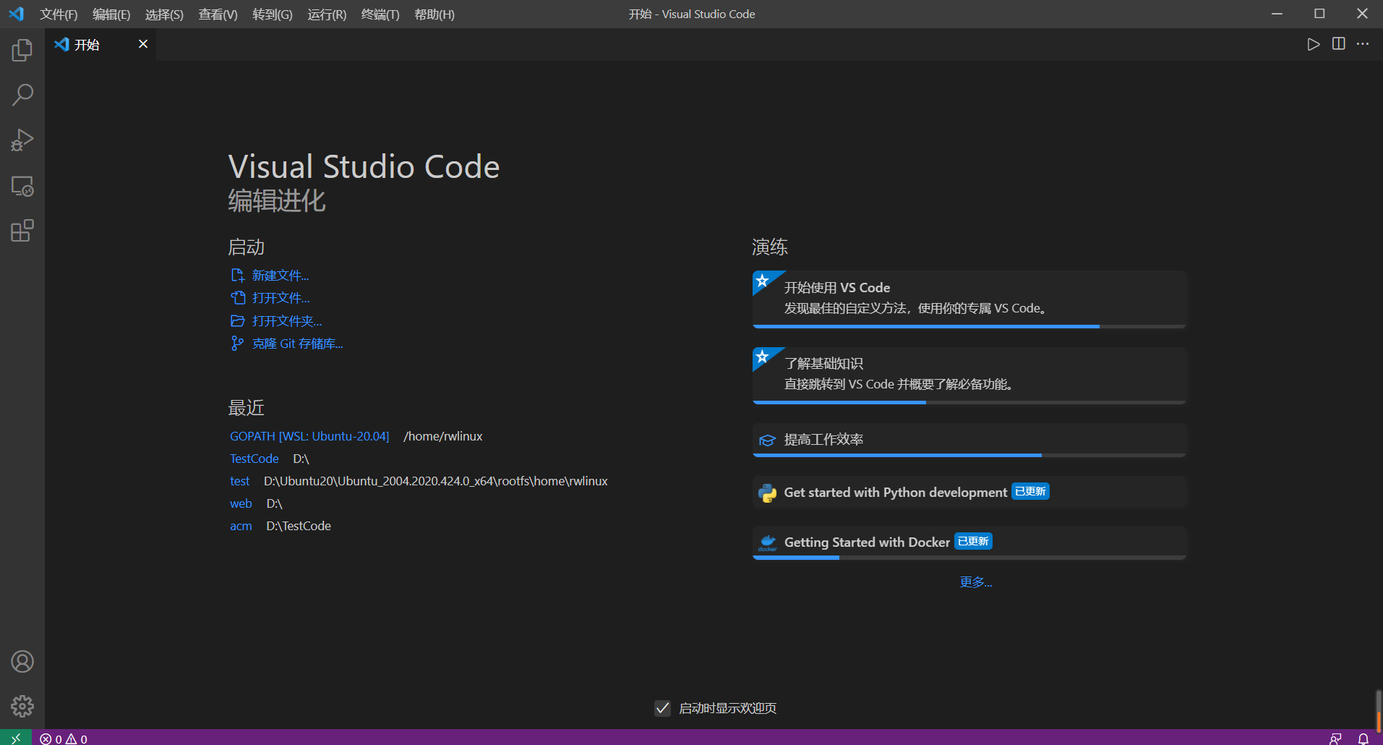Click the 打开文件... link
1383x745 pixels.
click(x=281, y=298)
